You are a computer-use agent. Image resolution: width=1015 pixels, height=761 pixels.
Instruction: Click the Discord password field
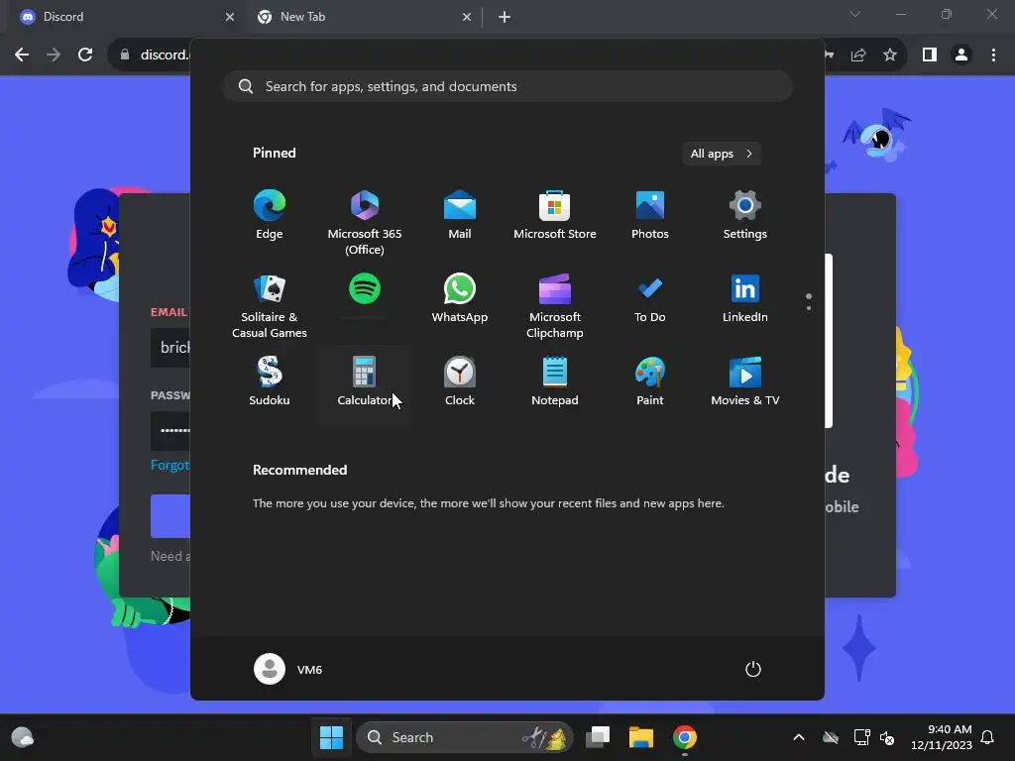tap(170, 430)
